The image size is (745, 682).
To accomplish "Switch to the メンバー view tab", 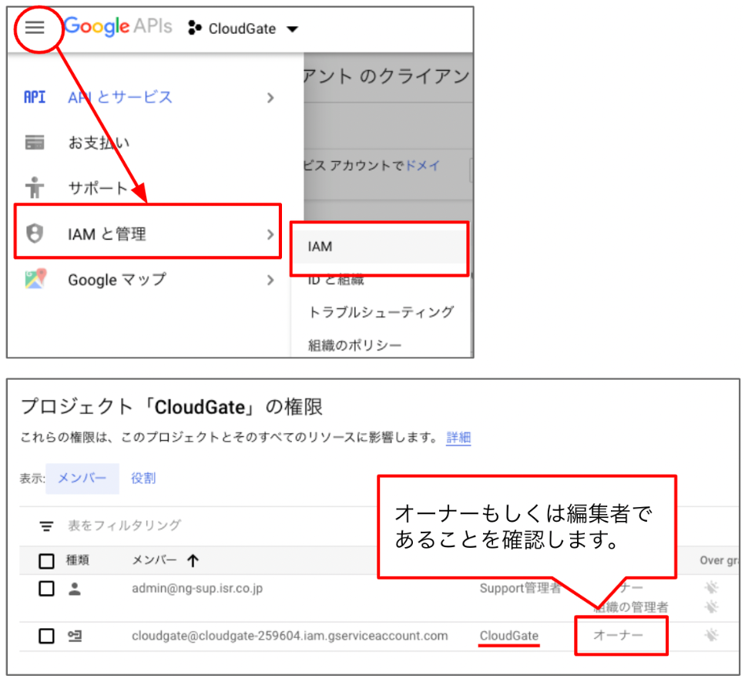I will (x=82, y=478).
